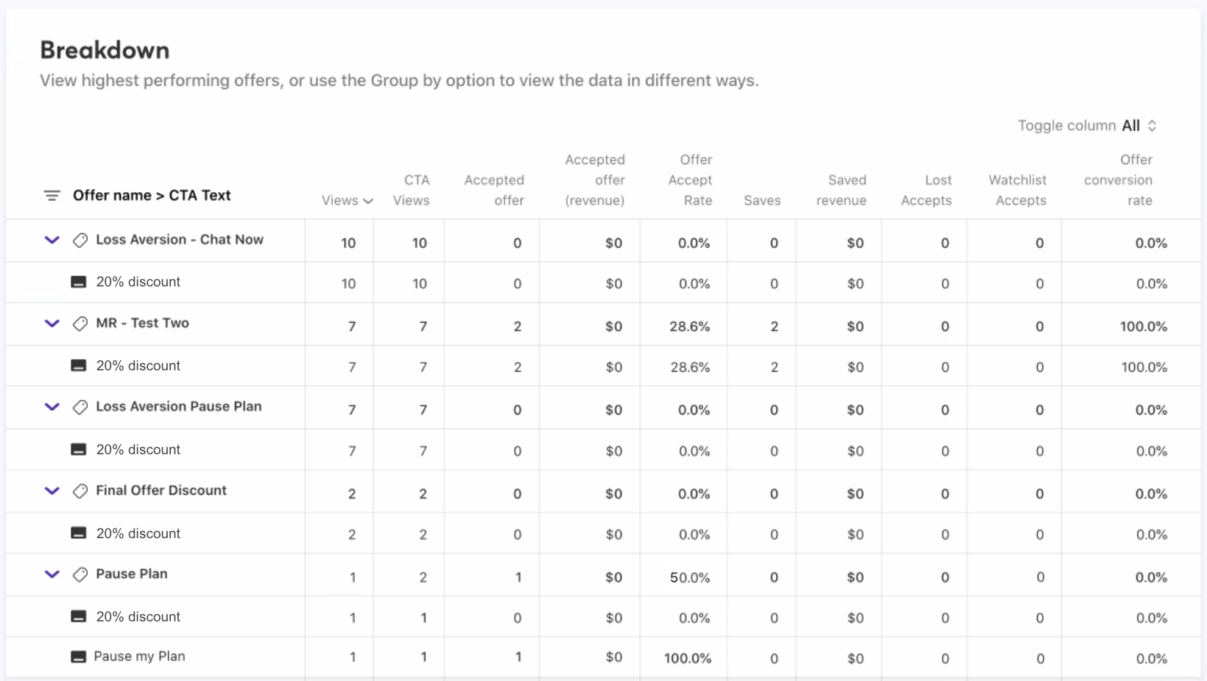
Task: Click the filter icon beside Offer name header
Action: tap(52, 196)
